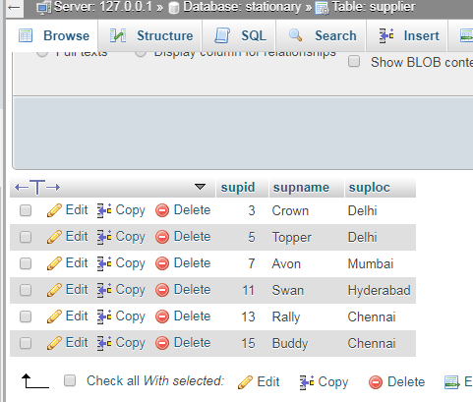Click Edit pencil icon for Crown row
The image size is (473, 402).
(x=54, y=210)
